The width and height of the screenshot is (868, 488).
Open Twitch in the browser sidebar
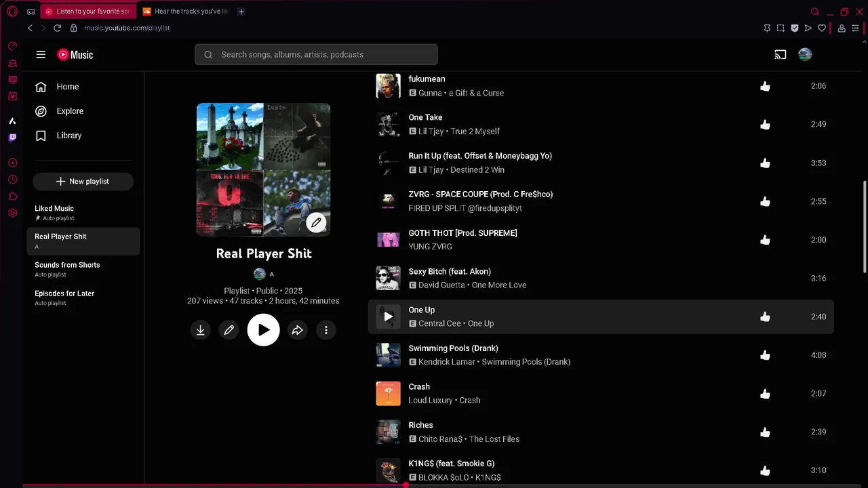12,138
